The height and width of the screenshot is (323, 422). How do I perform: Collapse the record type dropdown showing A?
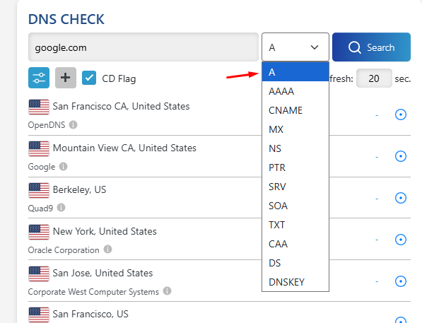click(x=295, y=47)
